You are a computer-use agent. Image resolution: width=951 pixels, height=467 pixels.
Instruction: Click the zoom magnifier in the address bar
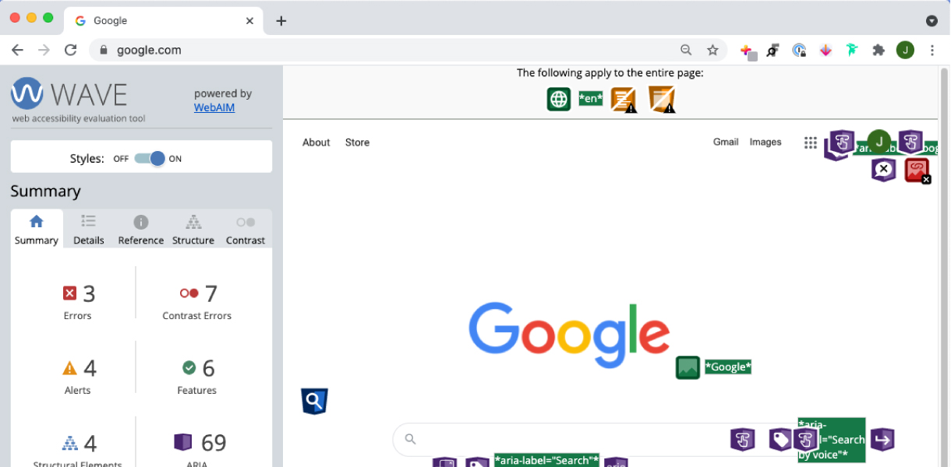[x=686, y=50]
